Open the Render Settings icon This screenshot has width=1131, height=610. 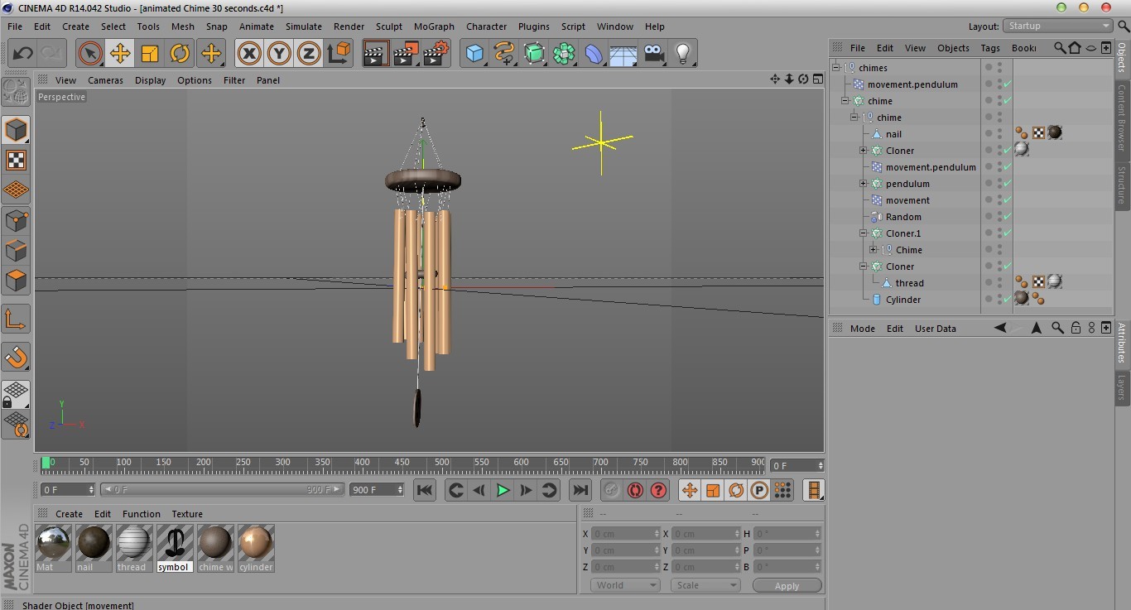pos(436,54)
